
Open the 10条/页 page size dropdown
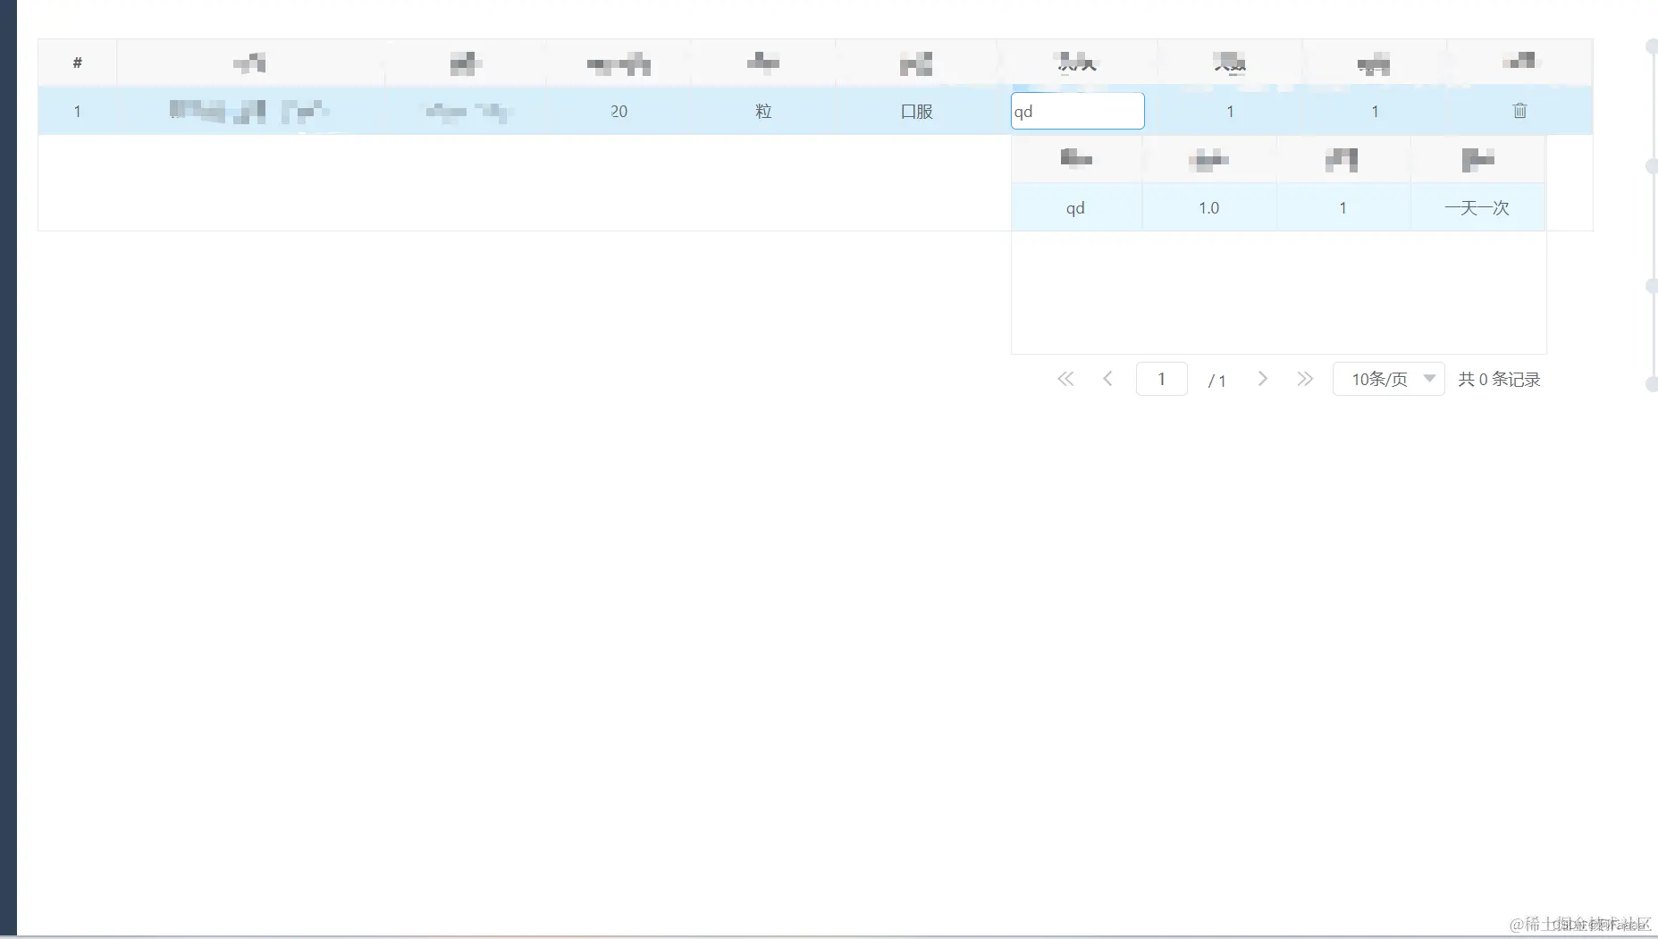pyautogui.click(x=1388, y=379)
